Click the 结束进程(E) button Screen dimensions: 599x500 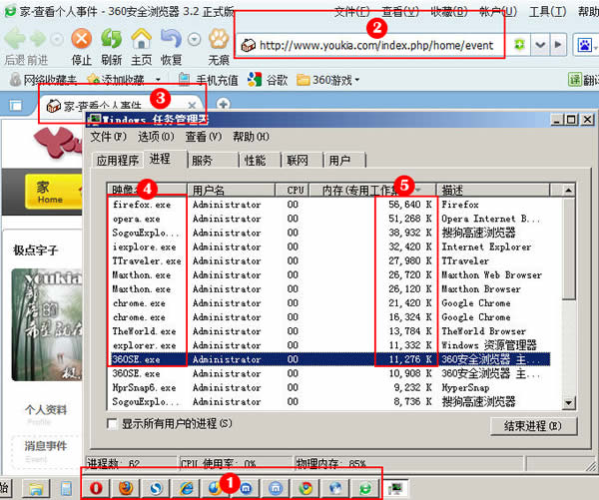533,425
